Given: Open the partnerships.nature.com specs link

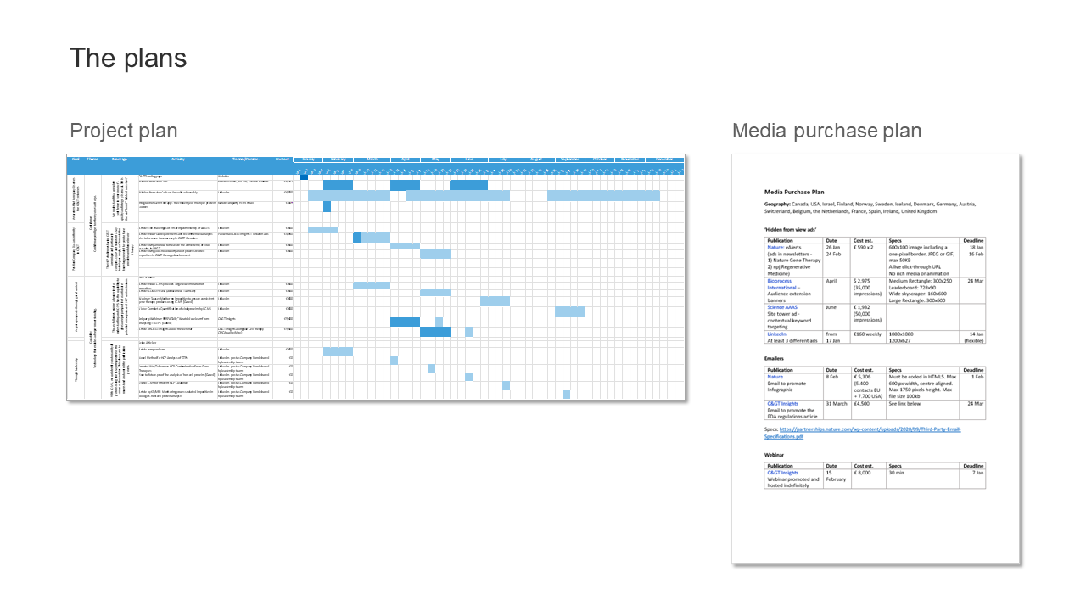Looking at the screenshot, I should coord(863,433).
